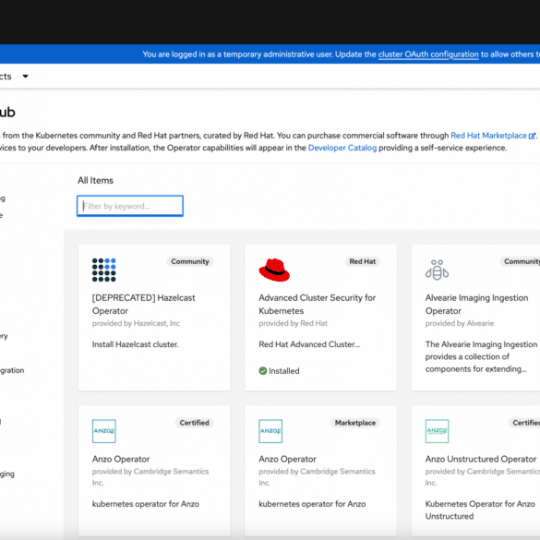The height and width of the screenshot is (540, 540).
Task: Open the [DEPRECATED] Hazelcast Operator title
Action: click(144, 304)
